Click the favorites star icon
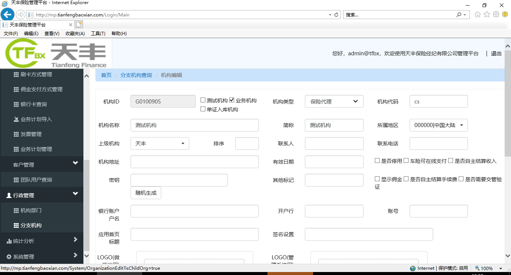The image size is (511, 275). pyautogui.click(x=487, y=15)
